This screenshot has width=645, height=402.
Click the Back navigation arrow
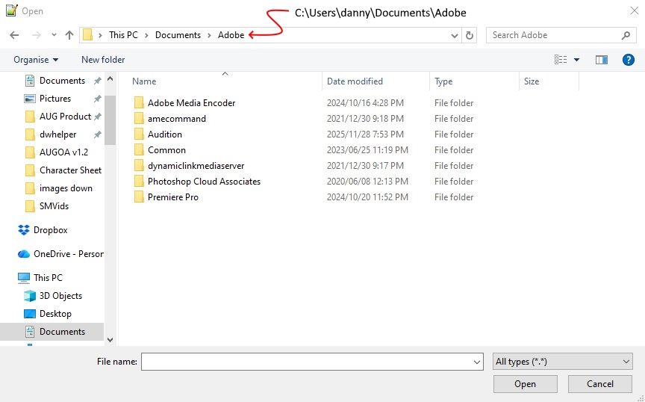tap(13, 35)
